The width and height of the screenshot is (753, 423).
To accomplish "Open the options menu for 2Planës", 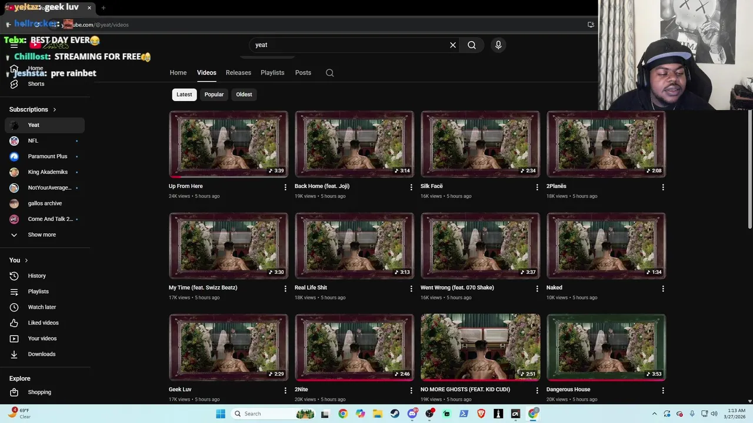I will [x=663, y=187].
